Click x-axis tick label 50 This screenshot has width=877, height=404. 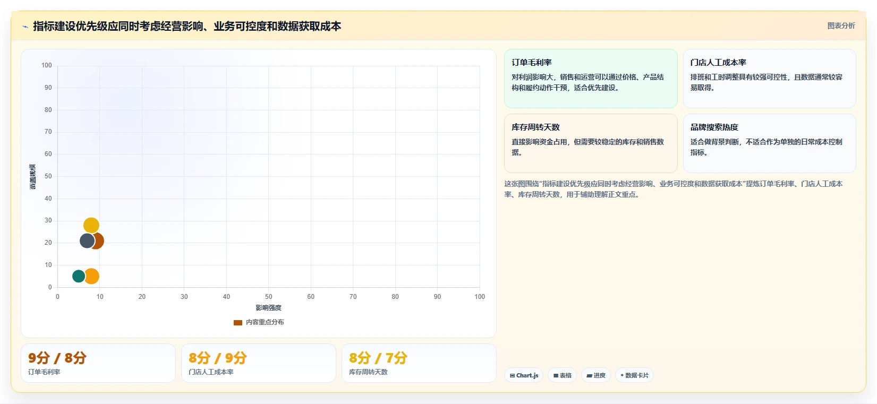click(269, 297)
